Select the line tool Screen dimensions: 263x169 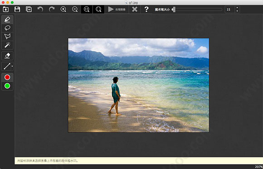click(x=7, y=66)
